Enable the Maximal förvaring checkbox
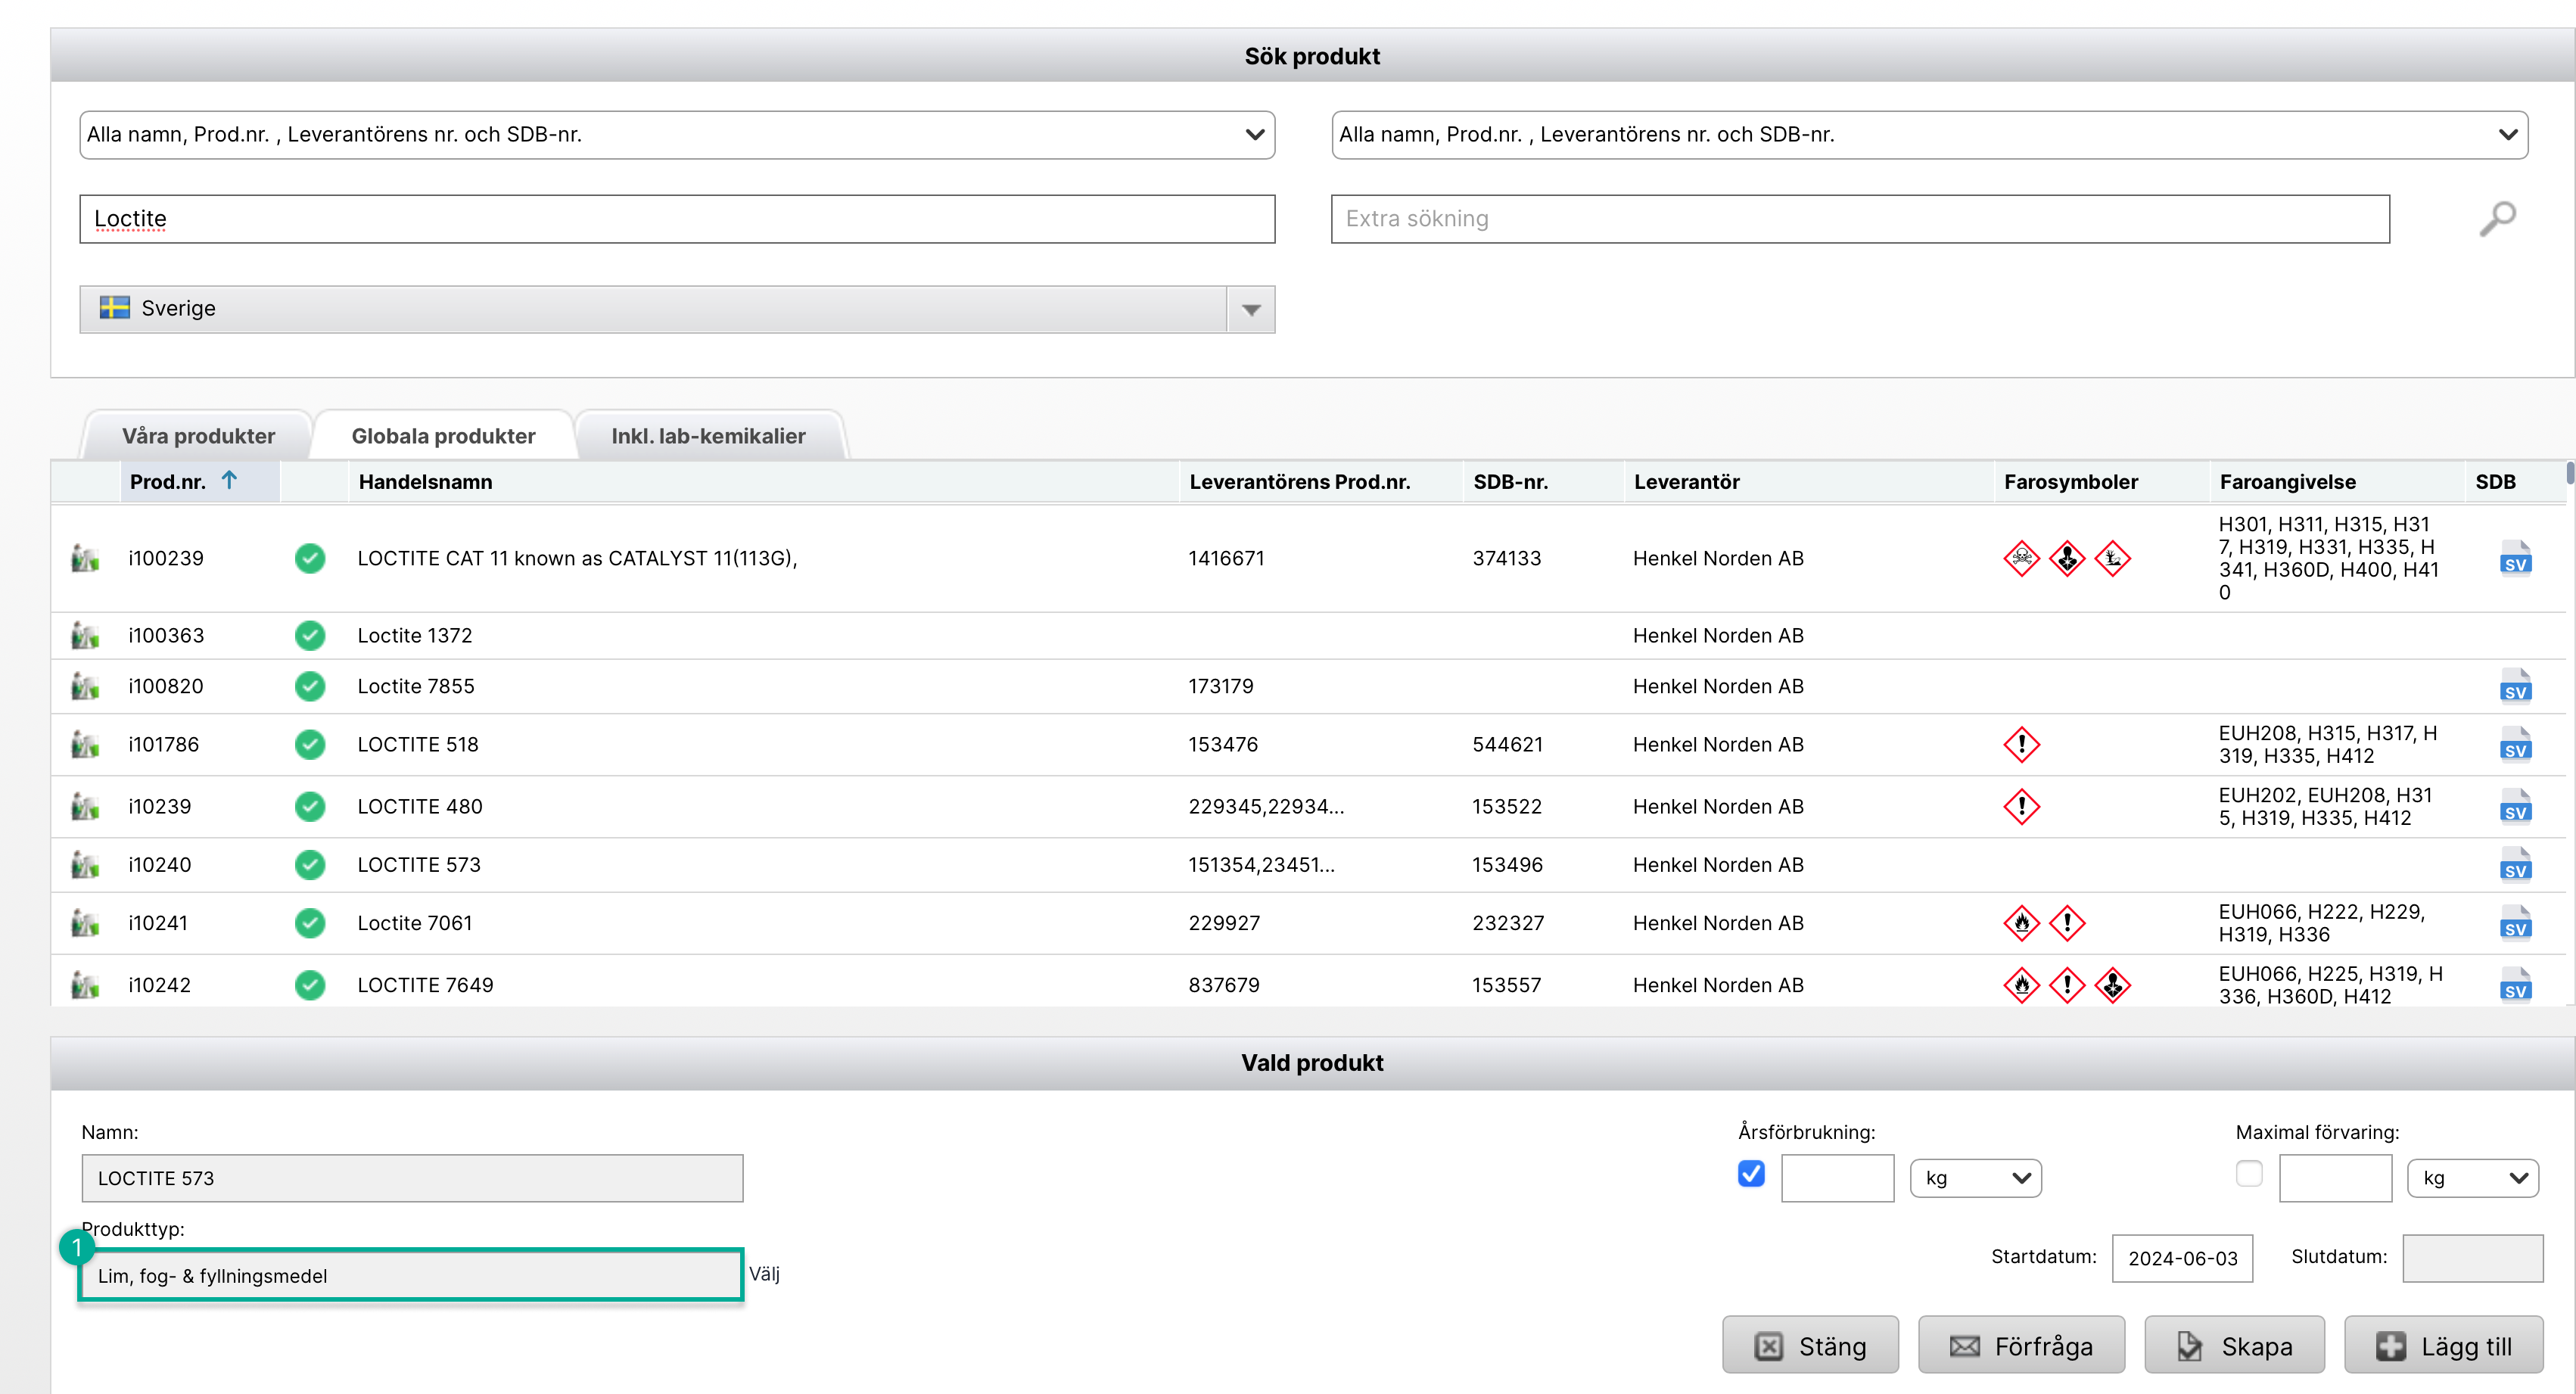This screenshot has height=1394, width=2576. pos(2248,1173)
